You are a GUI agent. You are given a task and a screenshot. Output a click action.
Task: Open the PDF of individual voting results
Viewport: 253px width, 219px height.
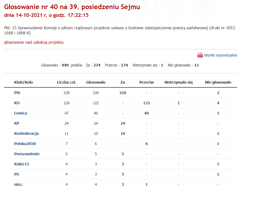point(200,55)
